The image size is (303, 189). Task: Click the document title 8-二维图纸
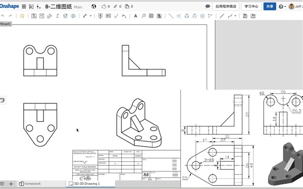click(59, 7)
